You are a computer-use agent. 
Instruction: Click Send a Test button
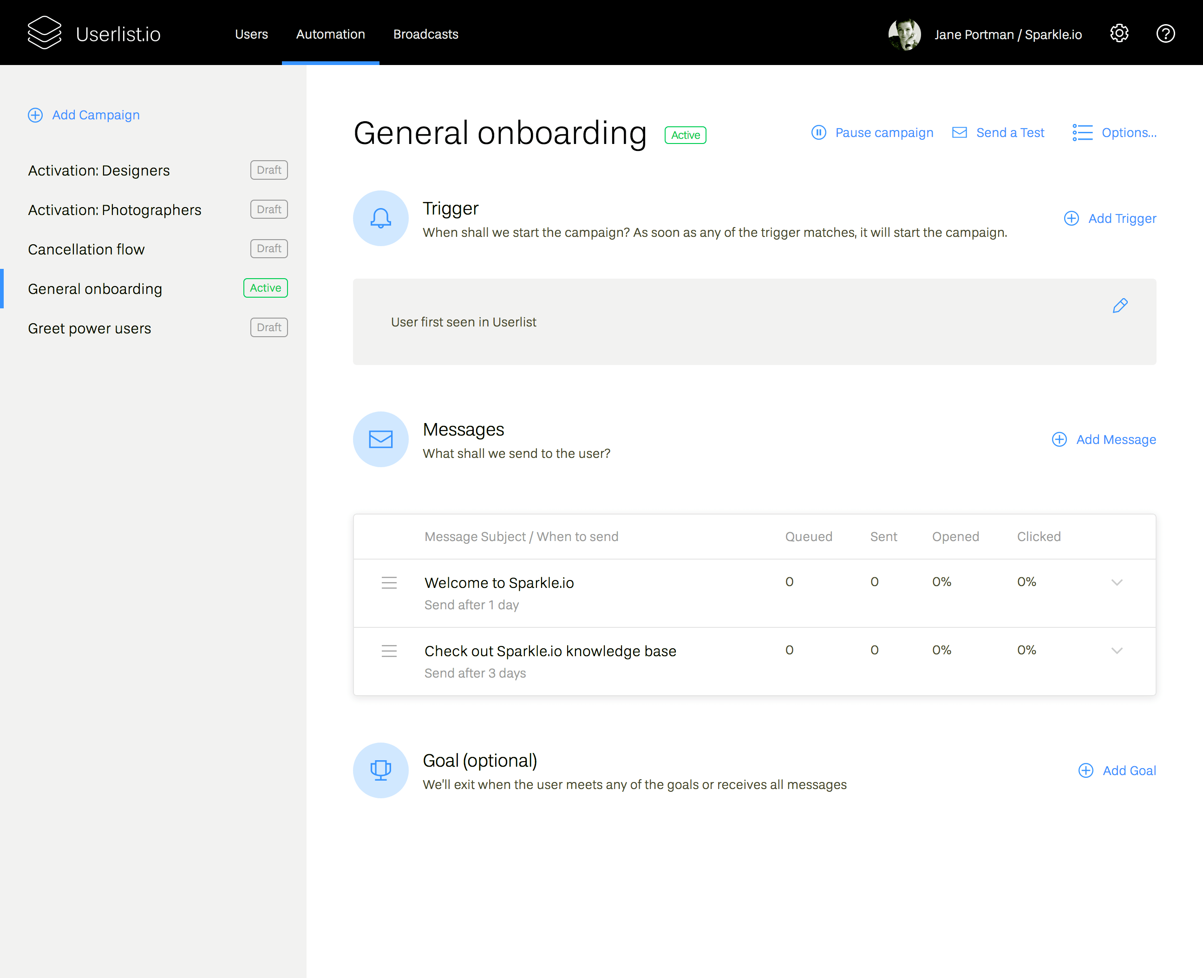point(997,132)
